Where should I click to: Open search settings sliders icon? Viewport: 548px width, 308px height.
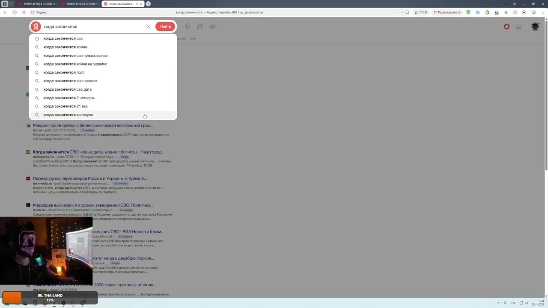[x=212, y=27]
